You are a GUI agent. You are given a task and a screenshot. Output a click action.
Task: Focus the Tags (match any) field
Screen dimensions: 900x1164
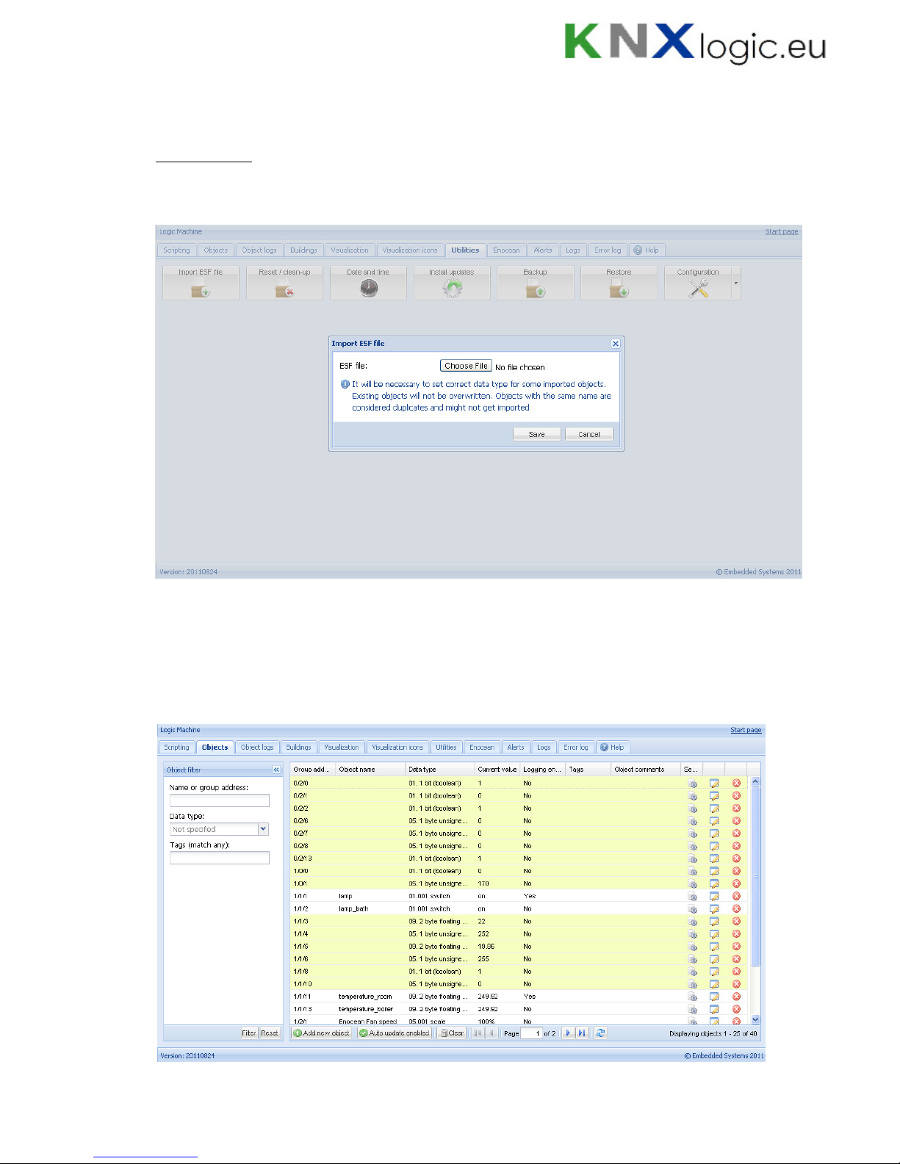(220, 858)
